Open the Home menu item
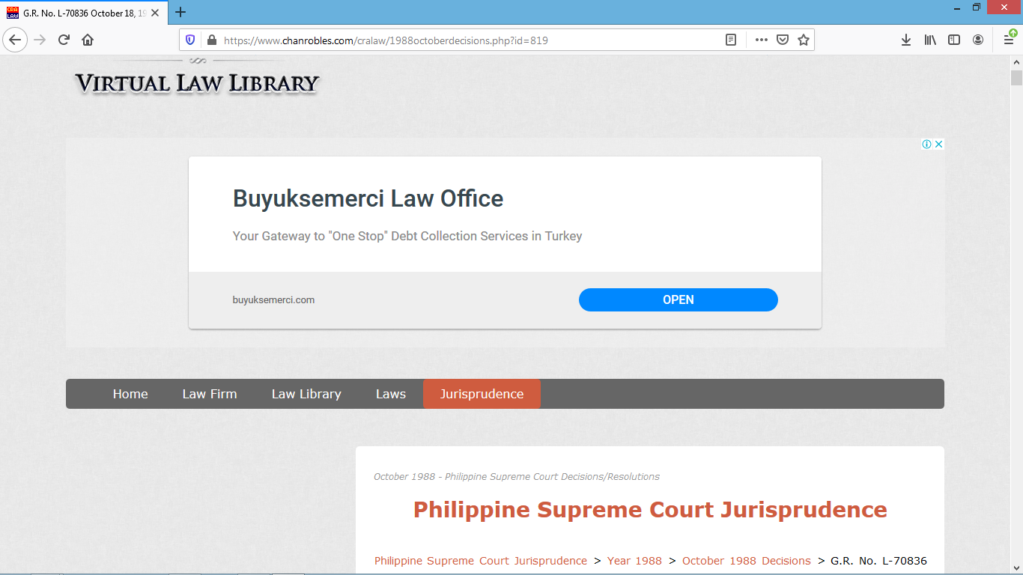Image resolution: width=1023 pixels, height=575 pixels. pos(130,394)
